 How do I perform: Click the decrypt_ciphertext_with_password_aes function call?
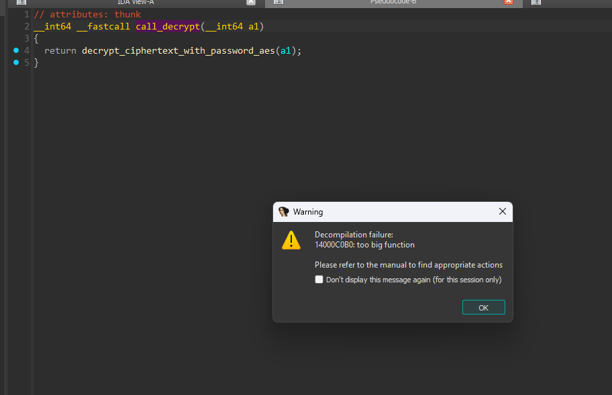click(x=178, y=50)
